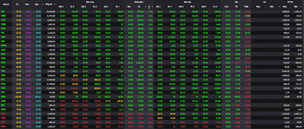Click PDR sell volume 1,525,60
304x129 pixels.
[x=171, y=37]
